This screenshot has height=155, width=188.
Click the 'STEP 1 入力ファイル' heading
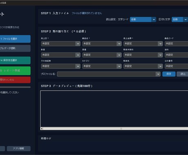click(55, 13)
